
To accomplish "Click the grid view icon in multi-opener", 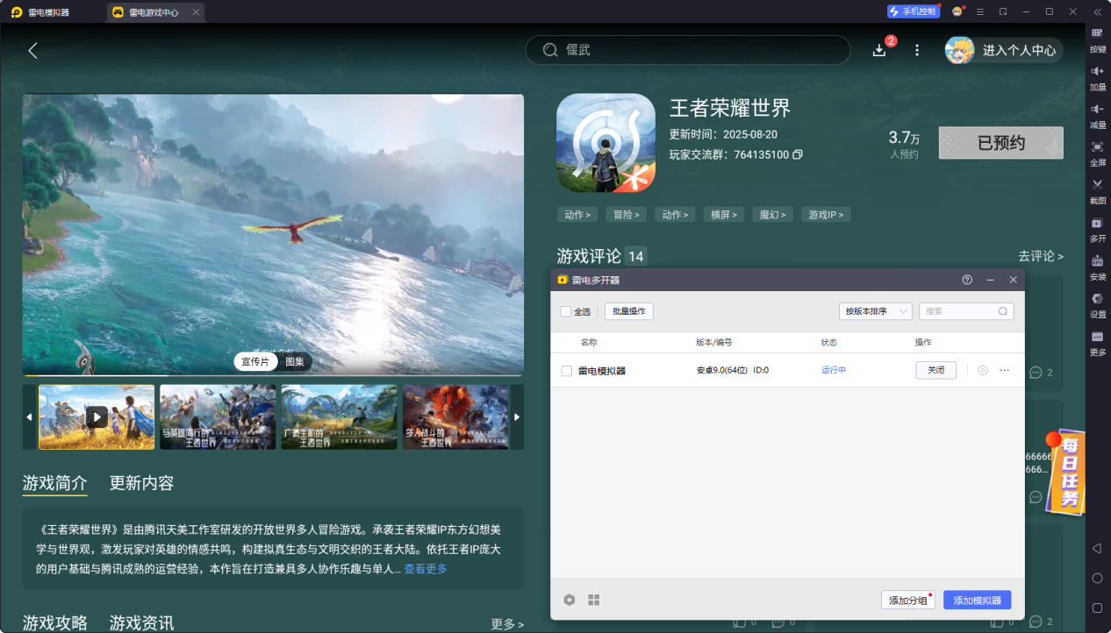I will tap(594, 600).
